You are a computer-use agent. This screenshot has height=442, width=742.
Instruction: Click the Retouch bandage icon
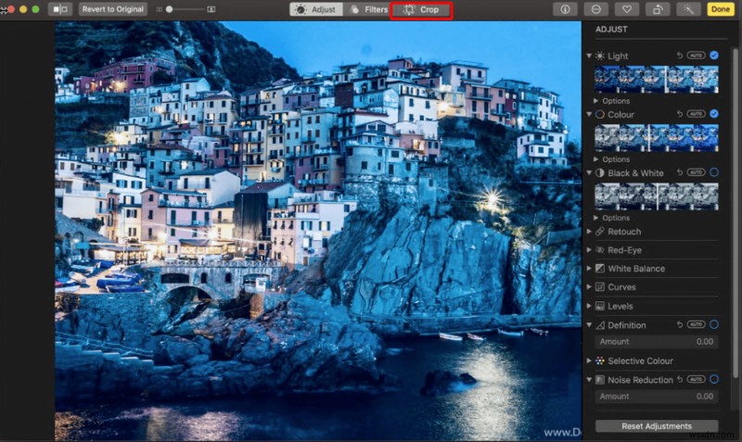599,232
